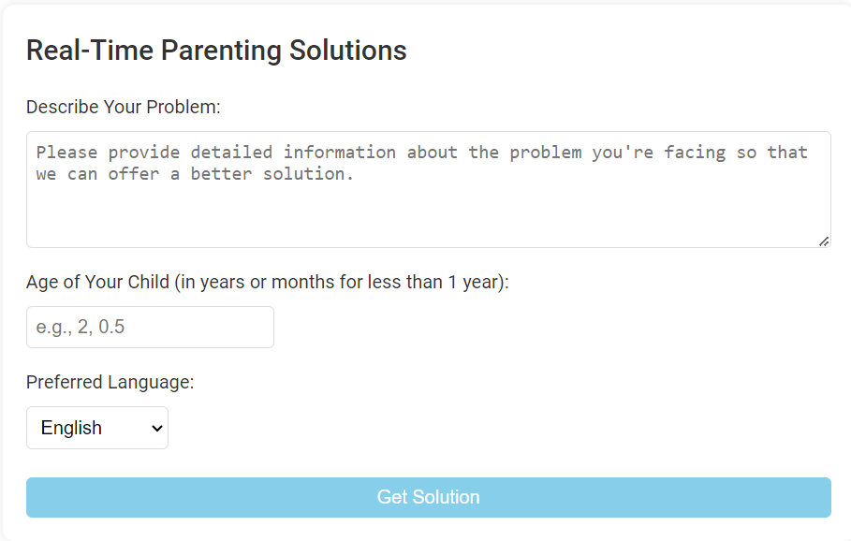
Task: Click the "English" text in language selector
Action: tap(71, 428)
